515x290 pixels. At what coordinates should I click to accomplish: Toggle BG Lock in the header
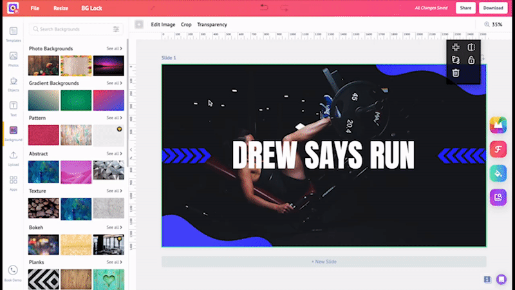tap(91, 8)
